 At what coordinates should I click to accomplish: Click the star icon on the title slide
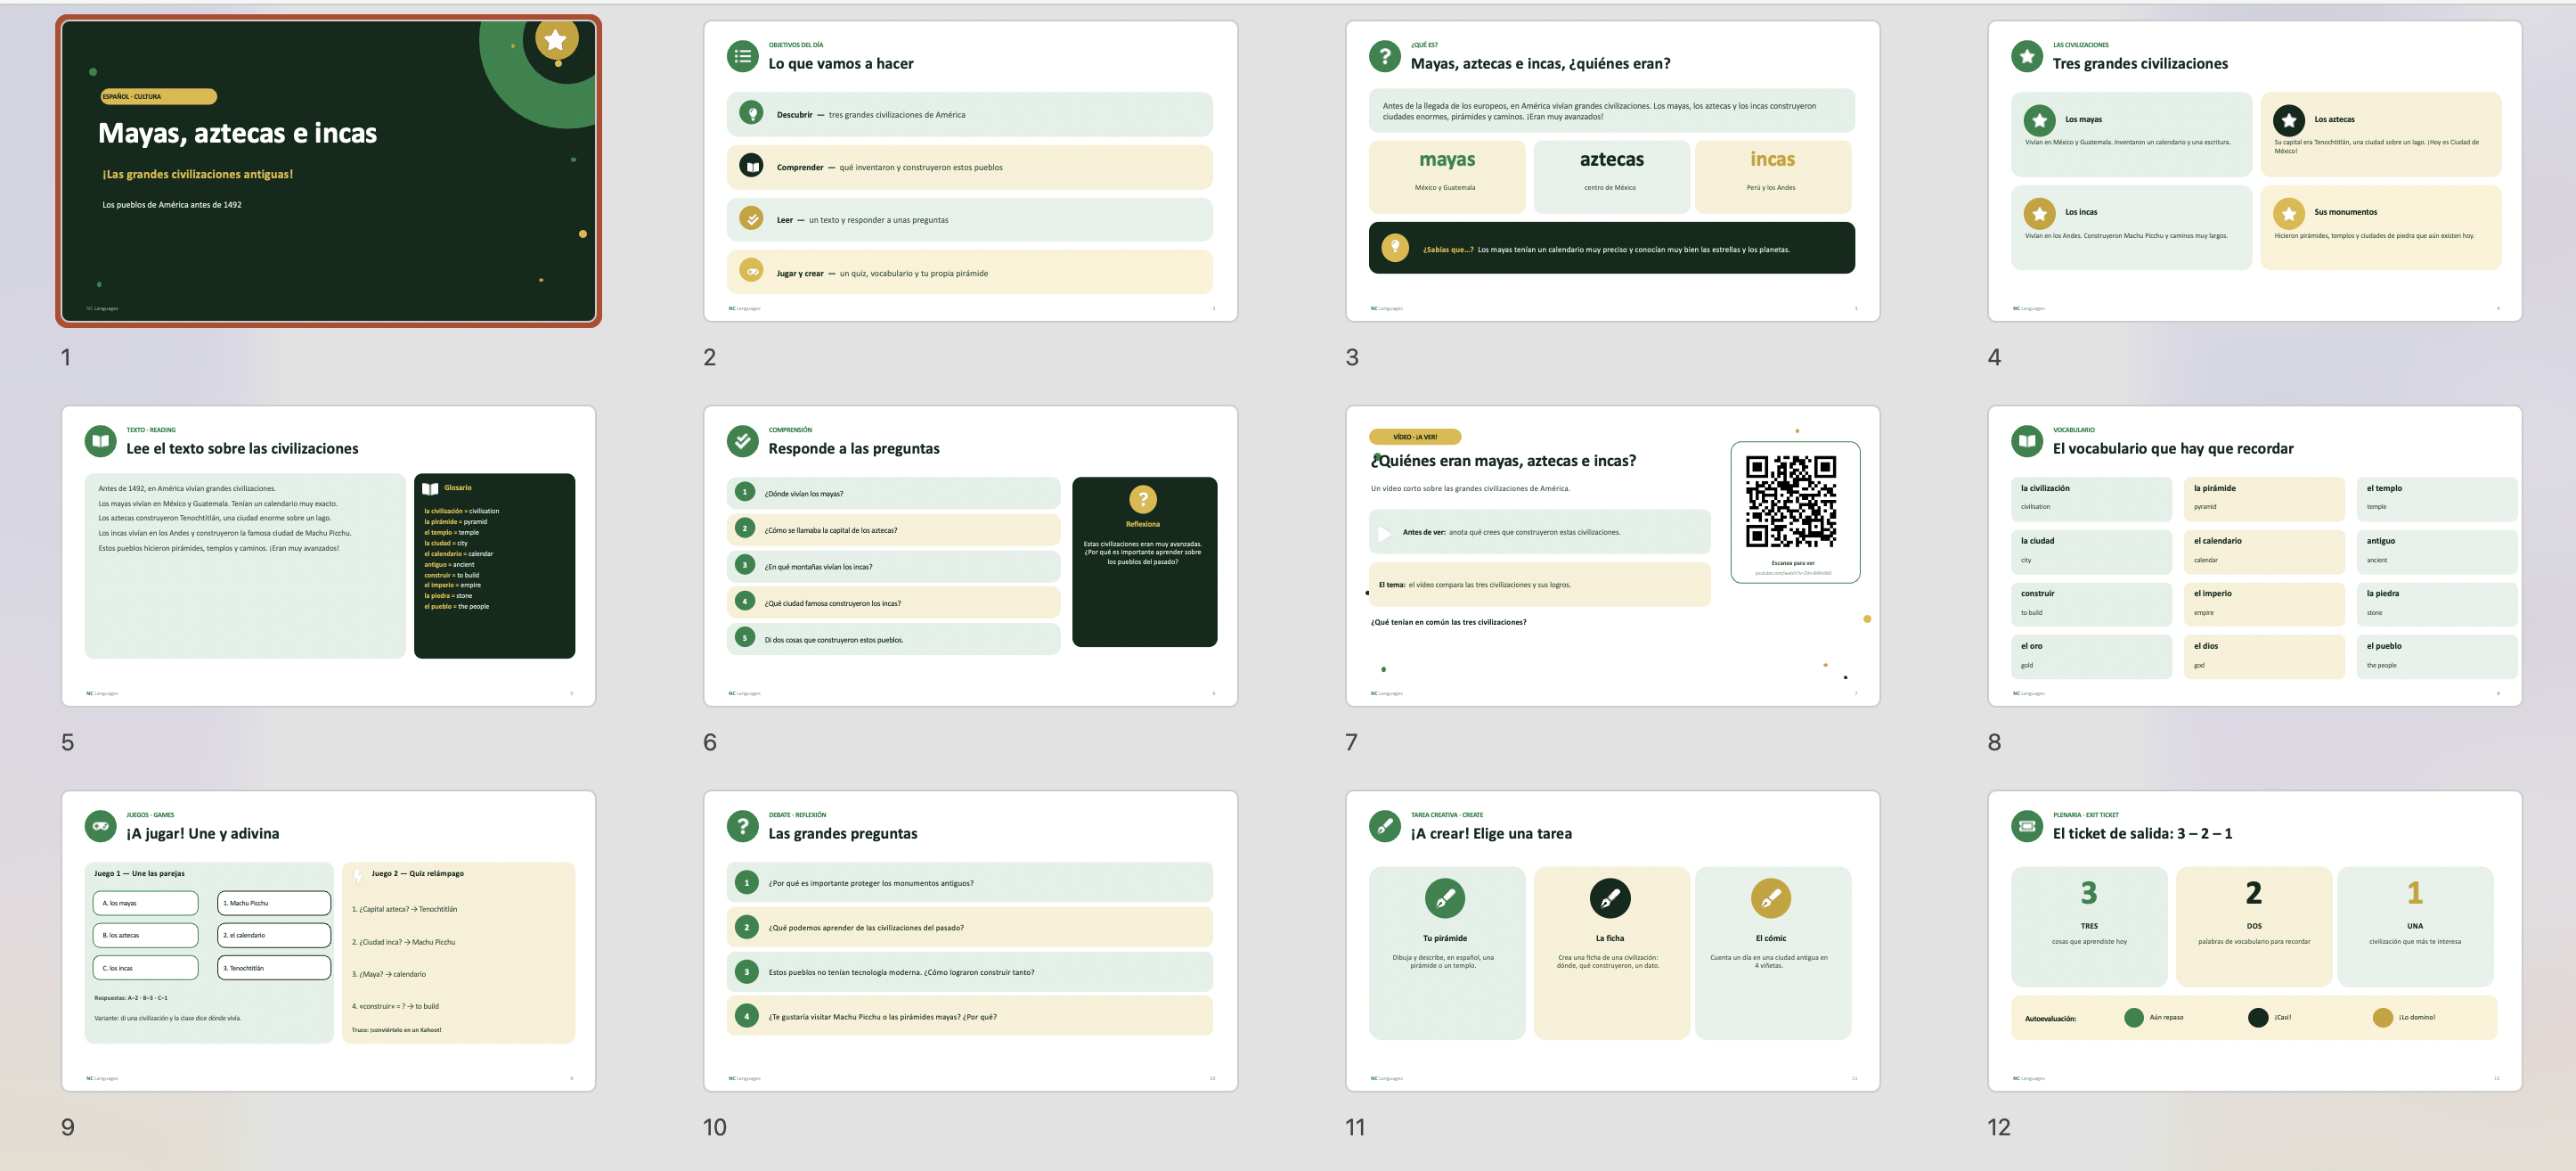click(556, 40)
